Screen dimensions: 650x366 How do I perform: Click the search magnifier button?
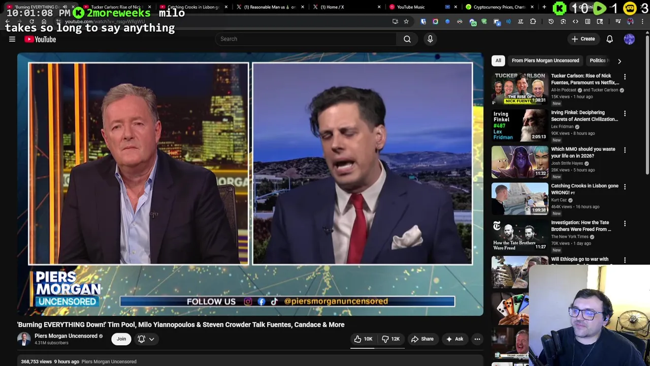407,39
